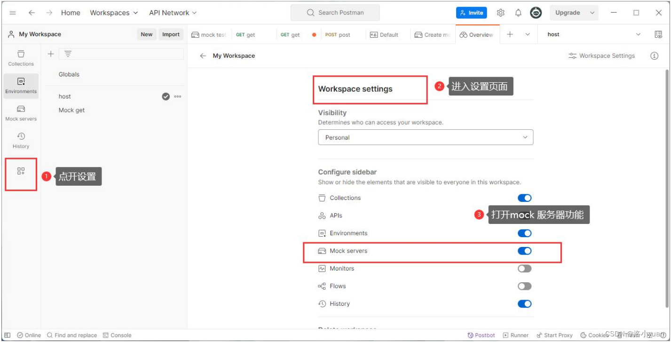Open Workspace Settings button

coord(602,56)
